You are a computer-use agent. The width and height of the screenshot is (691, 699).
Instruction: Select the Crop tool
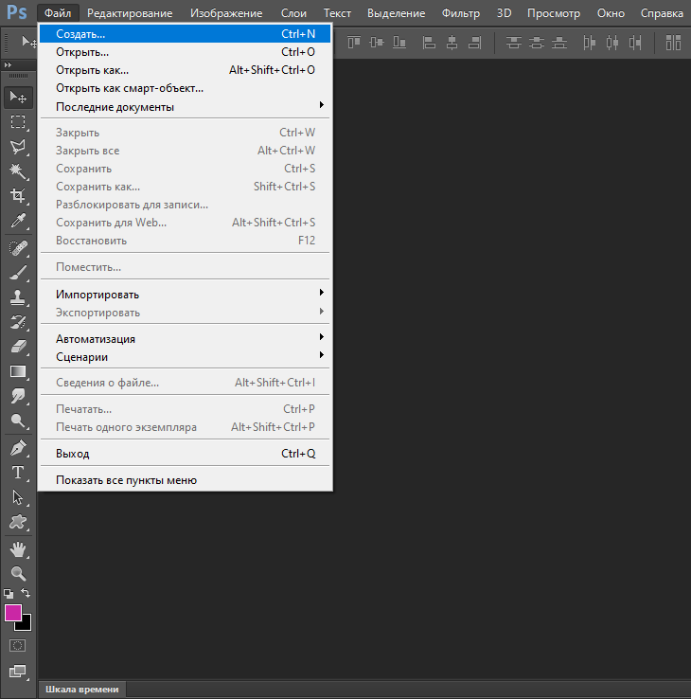pos(18,195)
